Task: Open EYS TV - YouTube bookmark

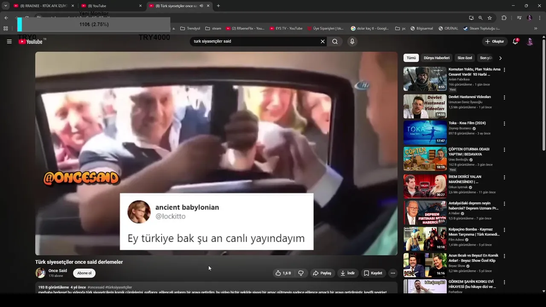Action: tap(286, 29)
